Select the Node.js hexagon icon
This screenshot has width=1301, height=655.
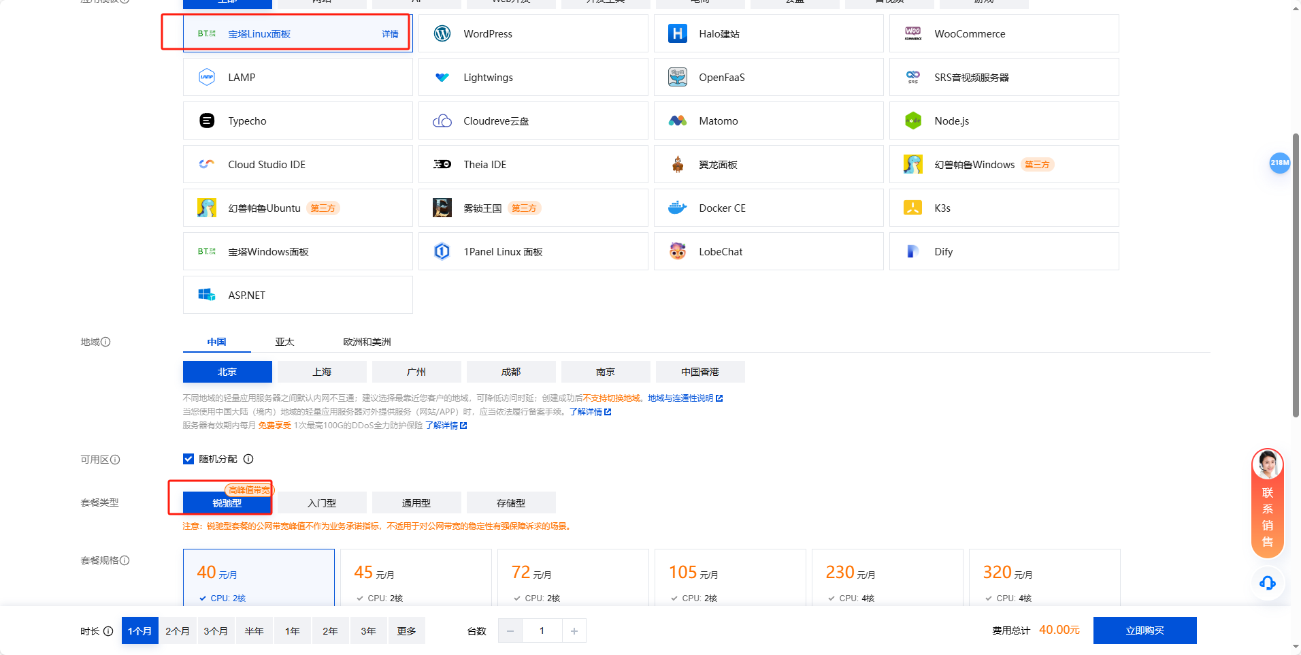click(x=913, y=121)
